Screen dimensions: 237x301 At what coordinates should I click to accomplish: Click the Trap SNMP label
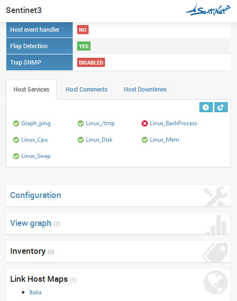click(x=26, y=63)
